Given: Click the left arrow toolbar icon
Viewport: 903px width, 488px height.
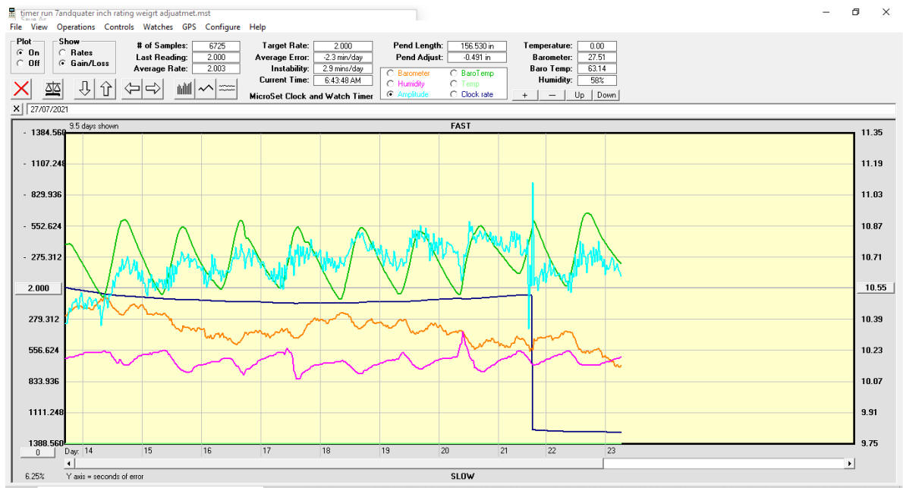Looking at the screenshot, I should 133,88.
